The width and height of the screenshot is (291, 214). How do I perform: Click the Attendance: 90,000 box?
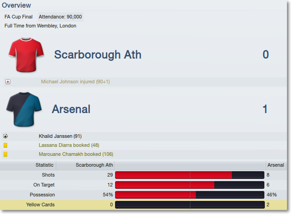[60, 17]
